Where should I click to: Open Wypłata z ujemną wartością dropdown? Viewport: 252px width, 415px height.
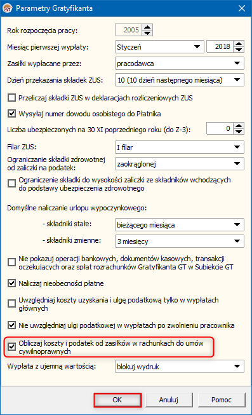pos(180,367)
